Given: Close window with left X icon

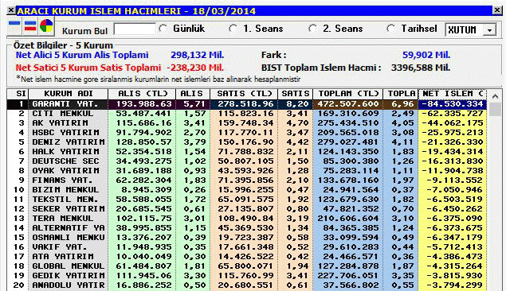Looking at the screenshot, I should 11,10.
